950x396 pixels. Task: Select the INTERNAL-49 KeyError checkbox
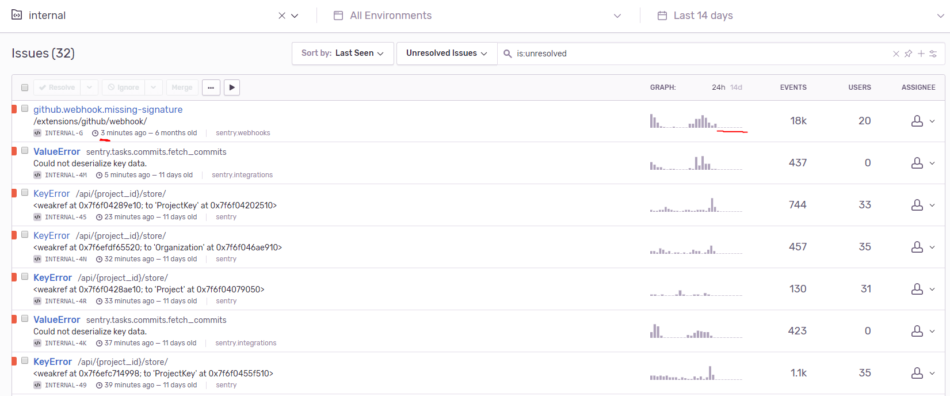(x=25, y=360)
